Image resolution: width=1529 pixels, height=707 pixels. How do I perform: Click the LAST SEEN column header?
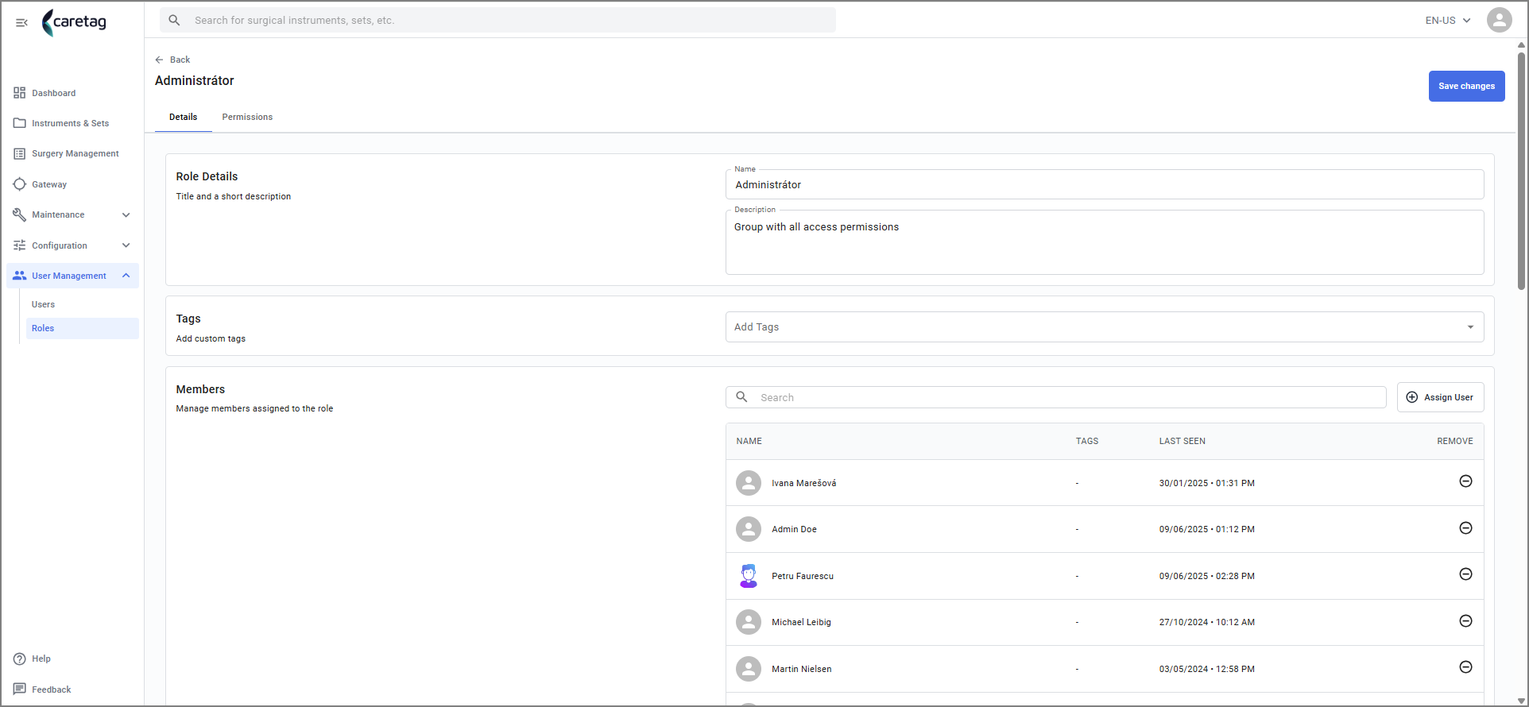point(1182,441)
